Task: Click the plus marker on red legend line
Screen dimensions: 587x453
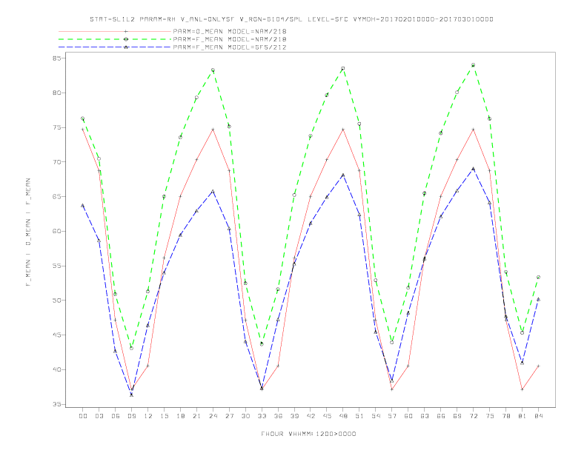Action: click(x=126, y=31)
